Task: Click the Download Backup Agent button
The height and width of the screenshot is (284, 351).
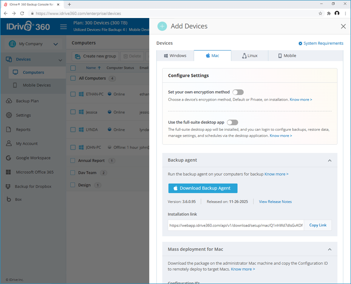Action: coord(203,188)
